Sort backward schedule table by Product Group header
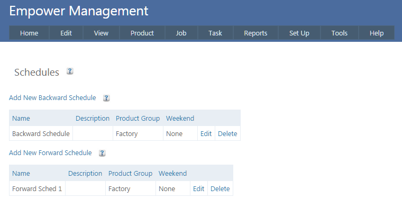This screenshot has height=216, width=402. click(x=138, y=119)
